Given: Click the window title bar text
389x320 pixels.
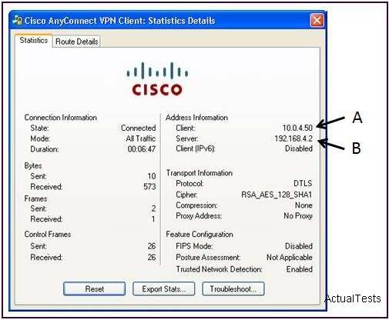Looking at the screenshot, I should (119, 21).
